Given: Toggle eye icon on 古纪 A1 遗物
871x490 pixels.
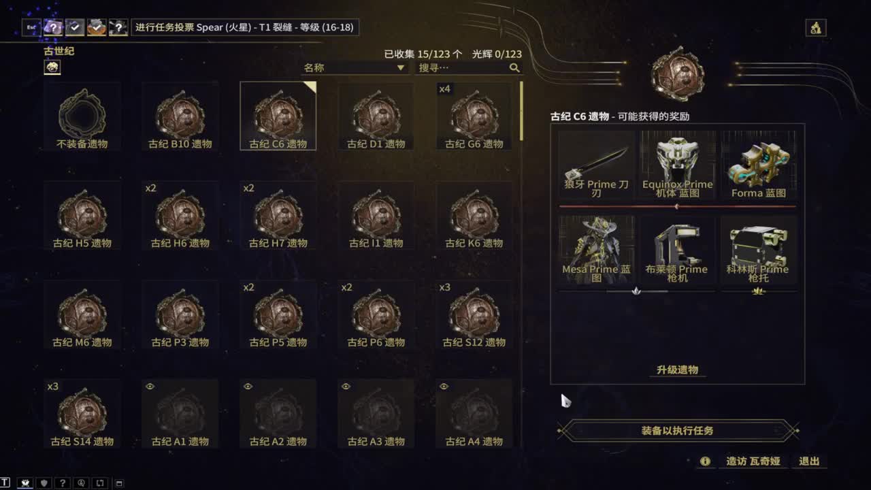Looking at the screenshot, I should pyautogui.click(x=150, y=387).
